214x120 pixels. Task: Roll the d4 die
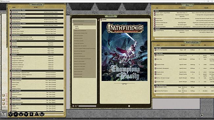36,114
